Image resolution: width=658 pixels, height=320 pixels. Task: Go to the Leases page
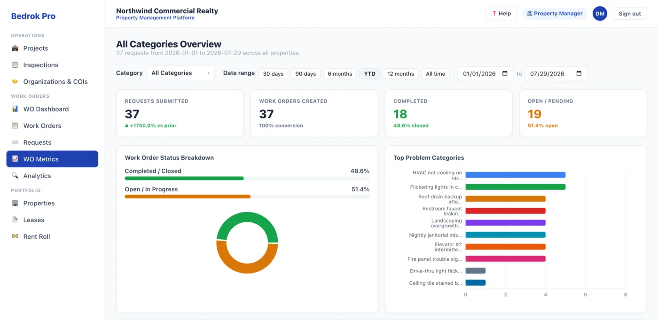pyautogui.click(x=52, y=220)
